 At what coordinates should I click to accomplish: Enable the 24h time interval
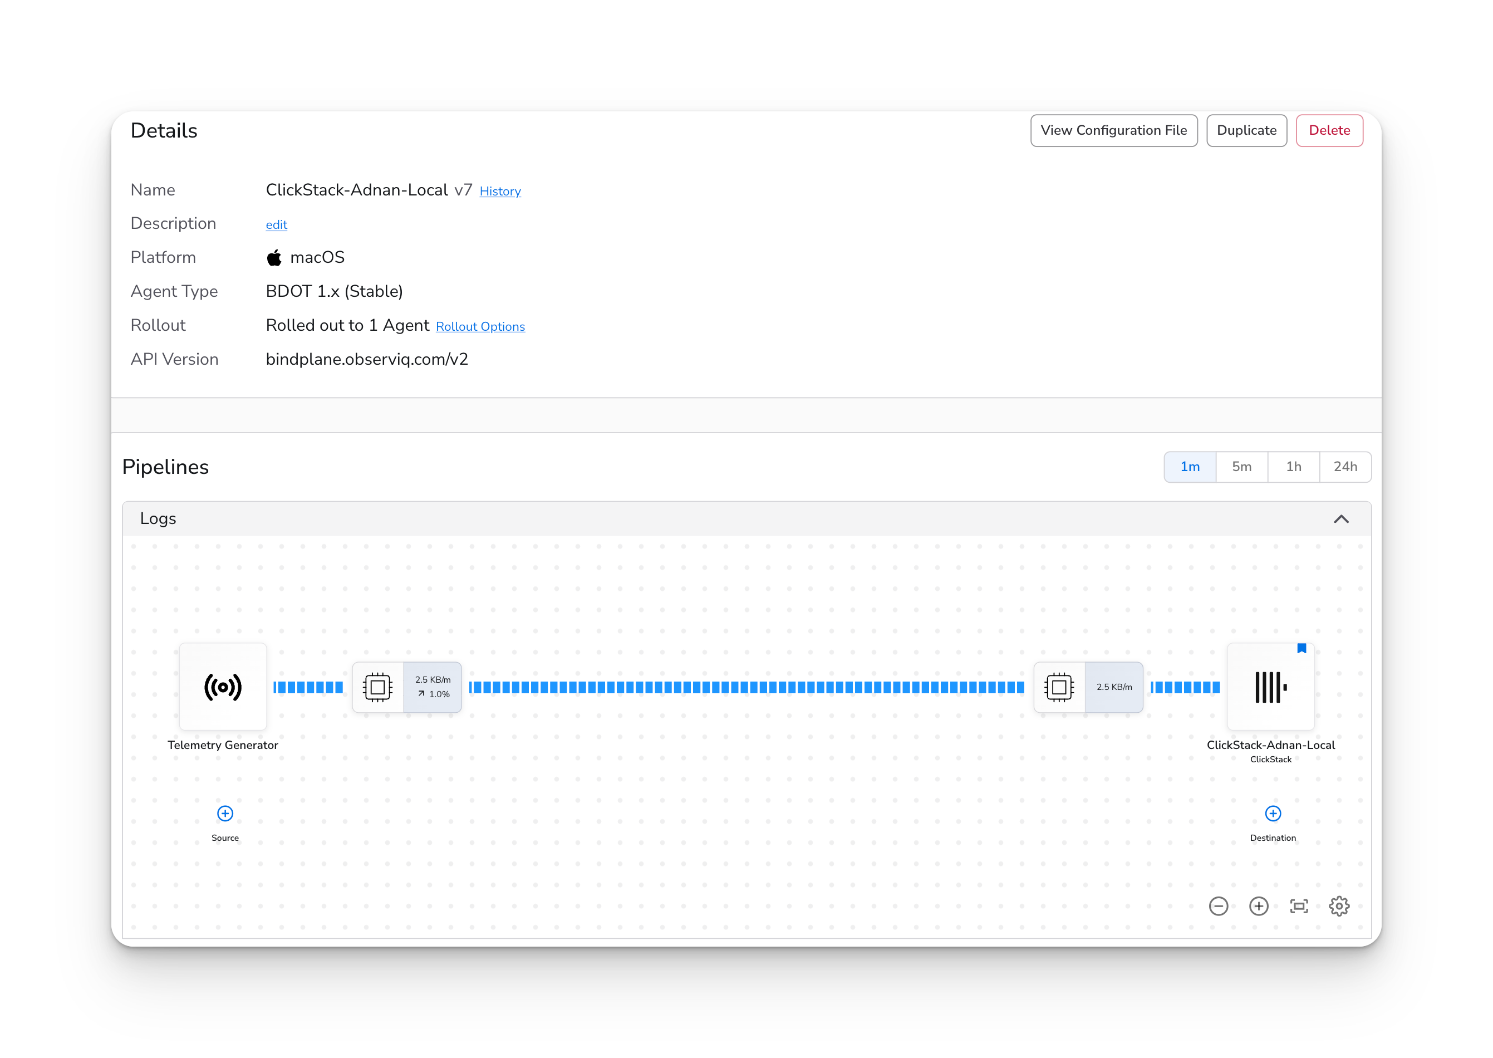(x=1345, y=467)
